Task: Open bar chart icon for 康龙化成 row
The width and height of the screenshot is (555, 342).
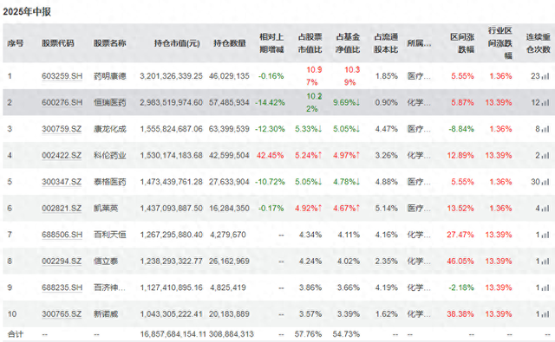Action: 545,129
